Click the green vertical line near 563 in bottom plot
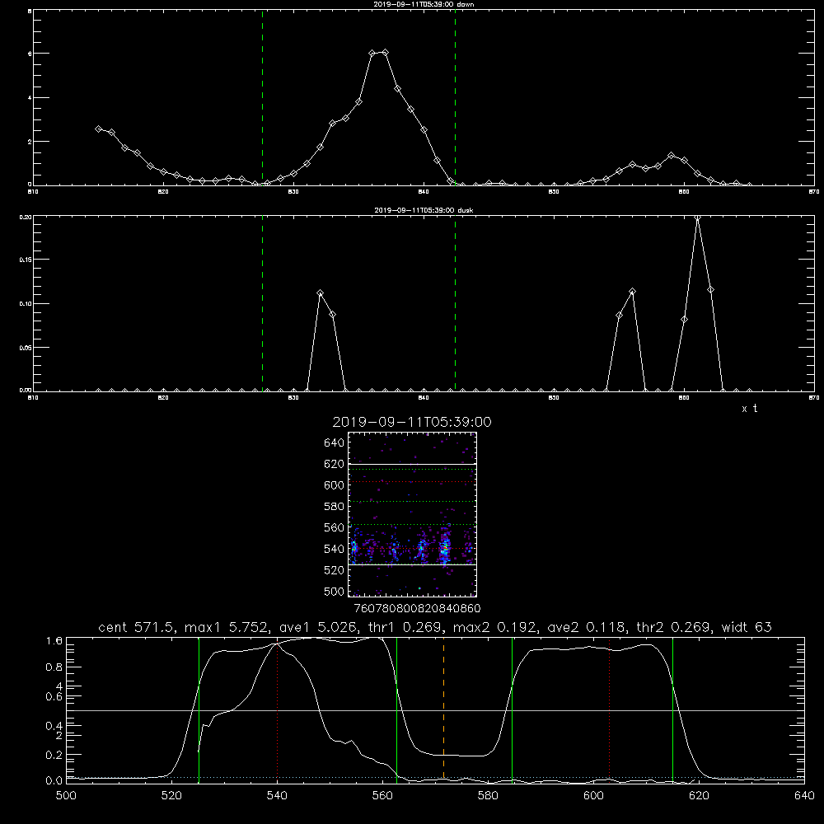 click(x=396, y=709)
